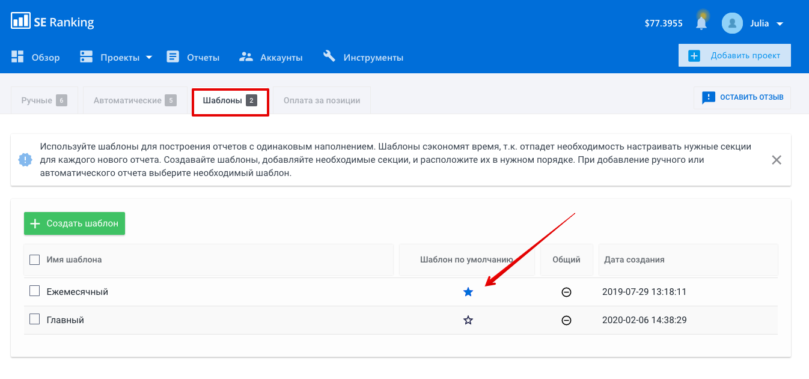The height and width of the screenshot is (379, 809).
Task: Click Добавить проект button
Action: tap(734, 55)
